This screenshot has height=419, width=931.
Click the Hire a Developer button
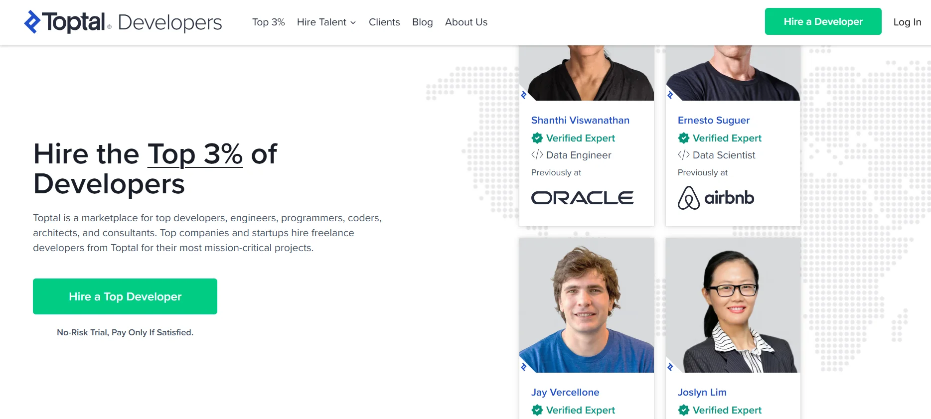[x=823, y=21]
